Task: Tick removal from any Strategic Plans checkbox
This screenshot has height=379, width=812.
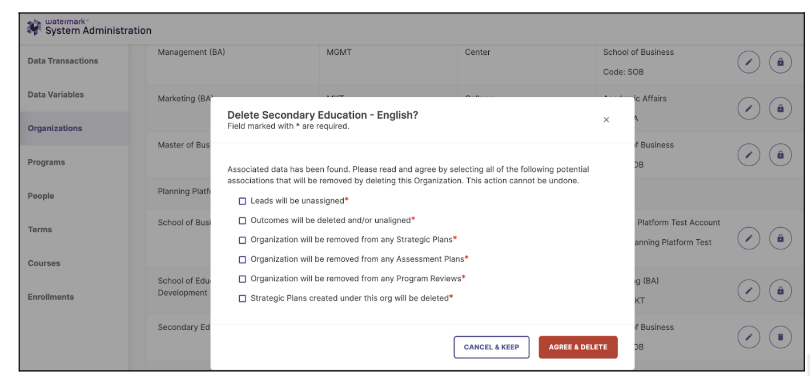Action: click(x=243, y=240)
